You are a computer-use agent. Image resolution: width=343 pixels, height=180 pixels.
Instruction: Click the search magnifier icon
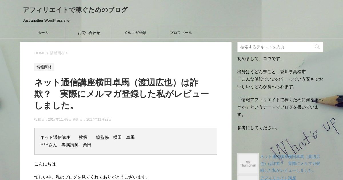click(x=317, y=47)
